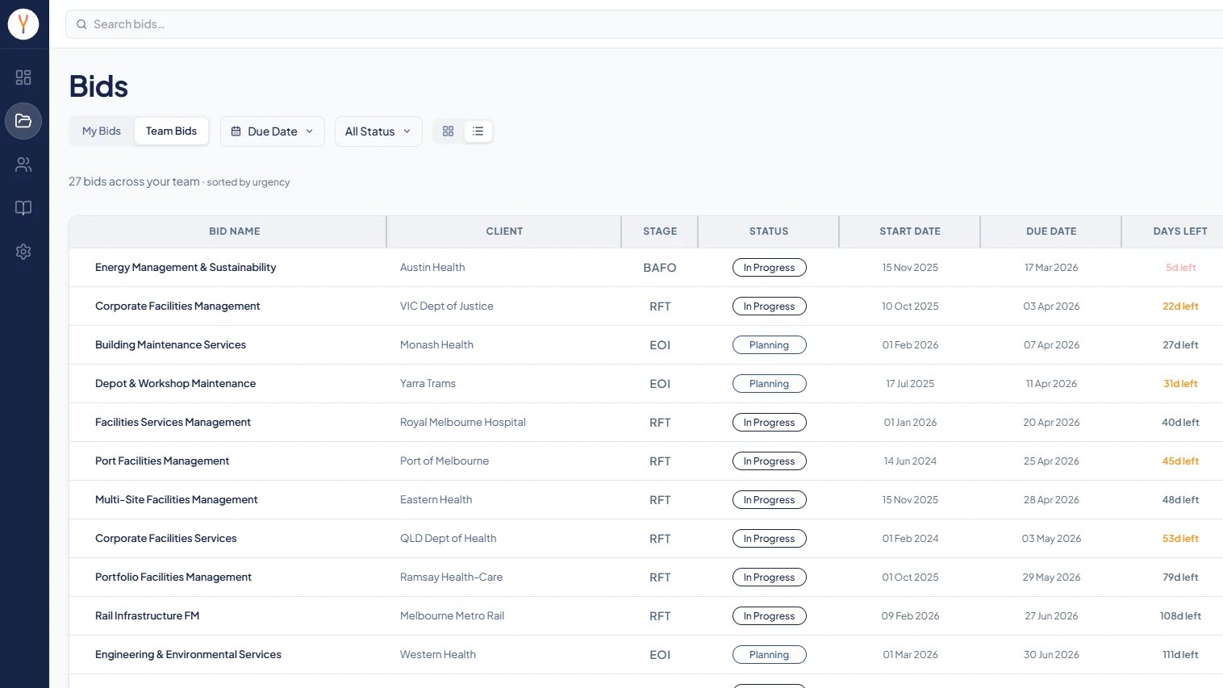Open Corporate Facilities Management bid
The width and height of the screenshot is (1223, 688).
tap(177, 306)
